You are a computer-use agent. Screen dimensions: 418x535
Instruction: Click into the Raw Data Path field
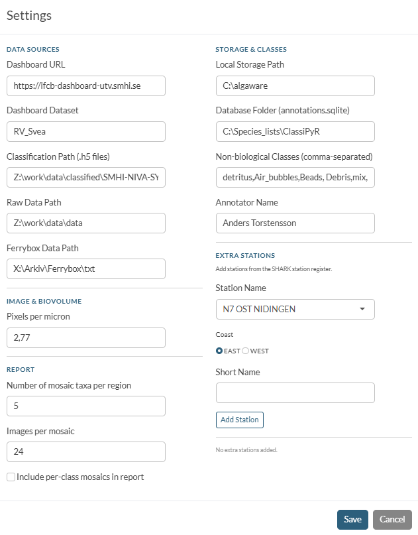point(85,223)
